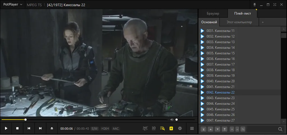
Task: Select playlist item 0033. Кинозалы 13
Action: pos(240,42)
